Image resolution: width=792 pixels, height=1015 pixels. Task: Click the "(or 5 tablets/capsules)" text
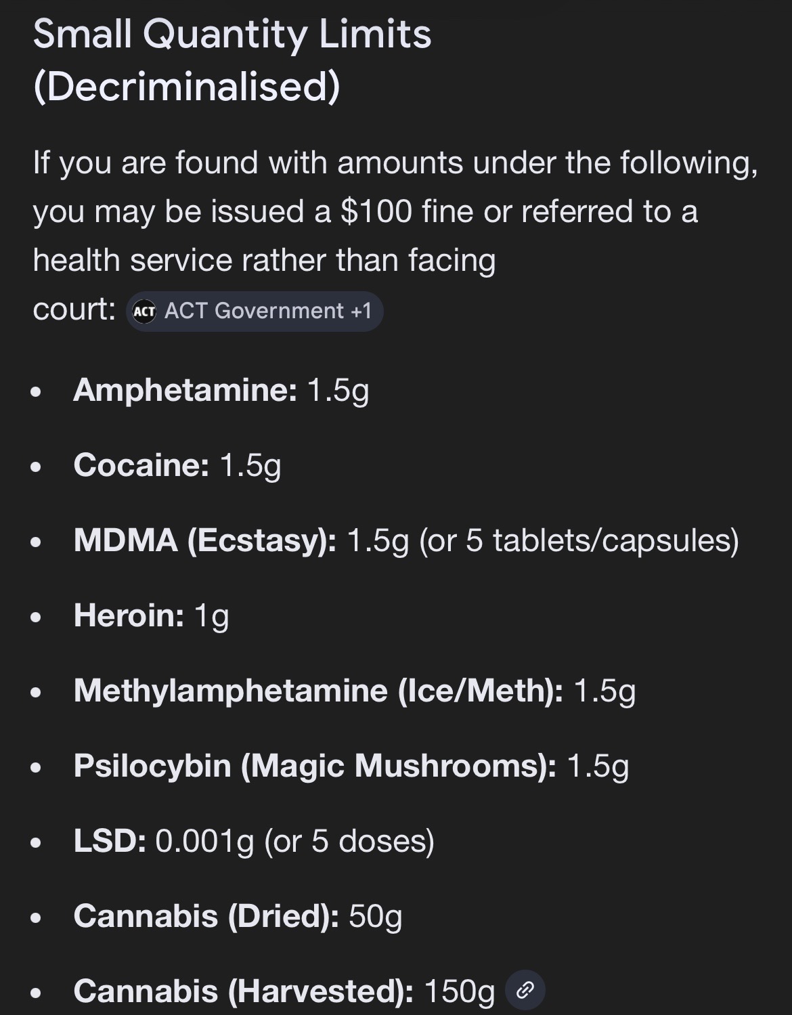tap(579, 540)
